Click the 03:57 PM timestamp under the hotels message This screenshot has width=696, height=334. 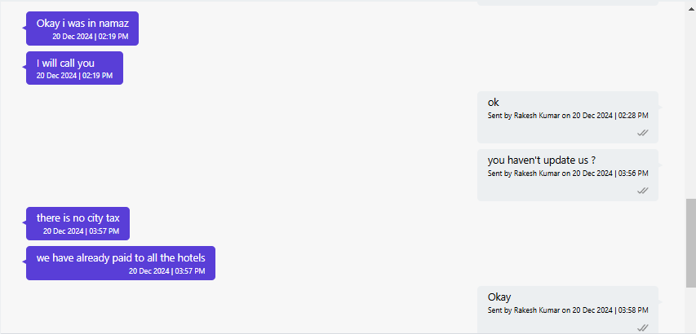[x=167, y=271]
